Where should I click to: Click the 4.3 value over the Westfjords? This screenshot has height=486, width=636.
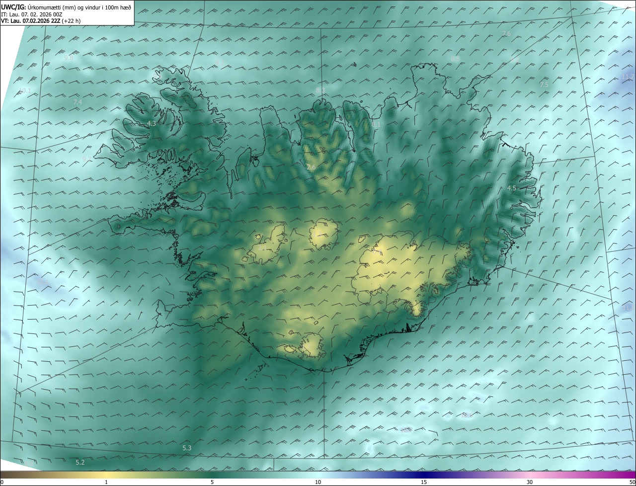152,123
